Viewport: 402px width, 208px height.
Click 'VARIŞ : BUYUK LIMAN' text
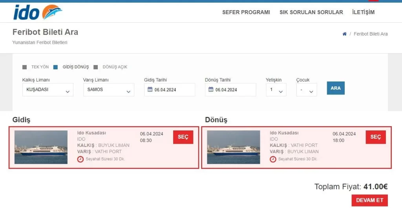point(294,152)
